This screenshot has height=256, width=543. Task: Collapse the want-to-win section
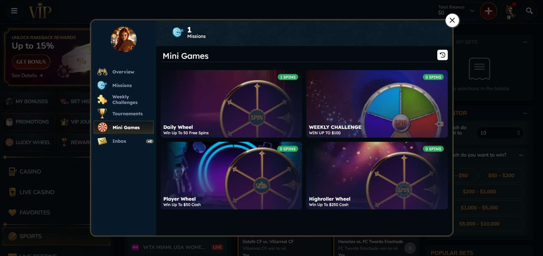(521, 155)
